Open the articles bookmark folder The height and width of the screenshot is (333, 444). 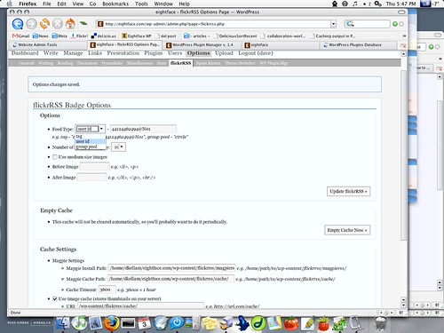[196, 36]
